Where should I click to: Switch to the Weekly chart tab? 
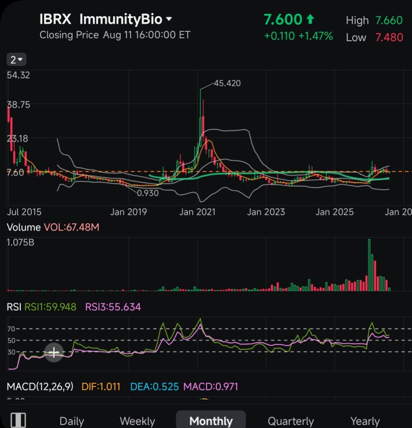(x=138, y=421)
